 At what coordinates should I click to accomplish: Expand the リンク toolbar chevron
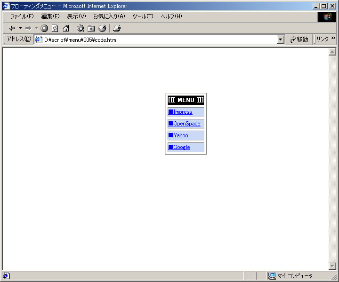coord(333,38)
